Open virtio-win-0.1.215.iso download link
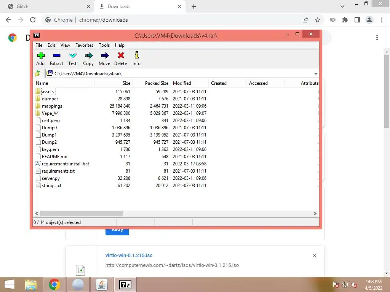This screenshot has width=390, height=292. tap(129, 255)
